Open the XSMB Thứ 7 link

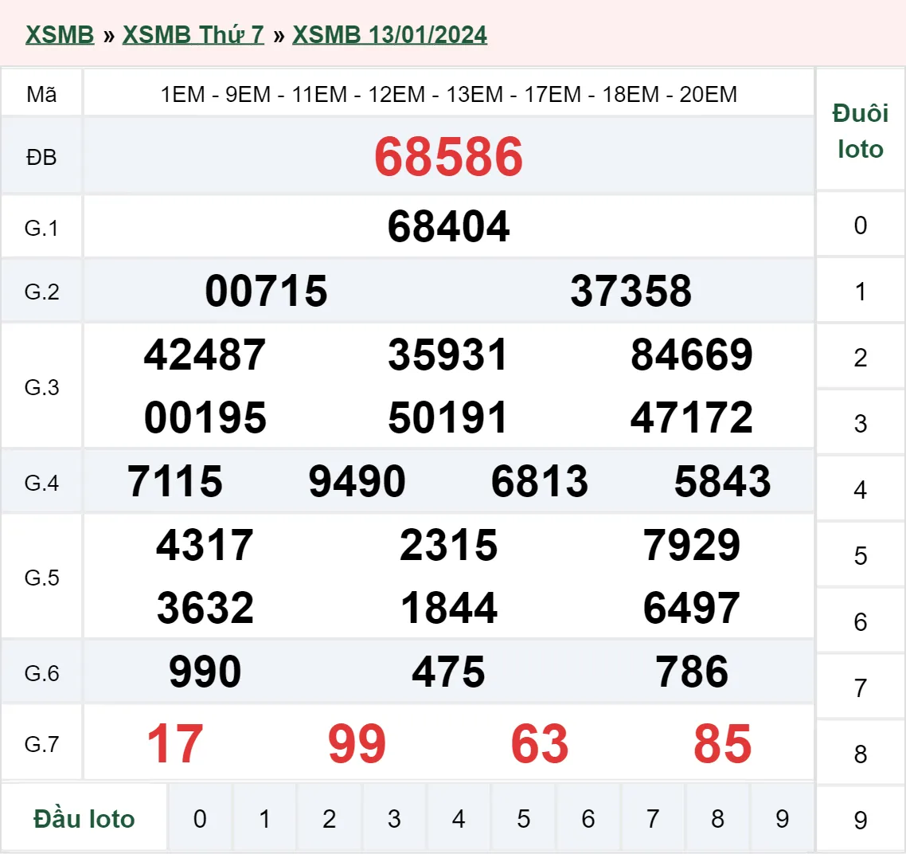[x=192, y=34]
